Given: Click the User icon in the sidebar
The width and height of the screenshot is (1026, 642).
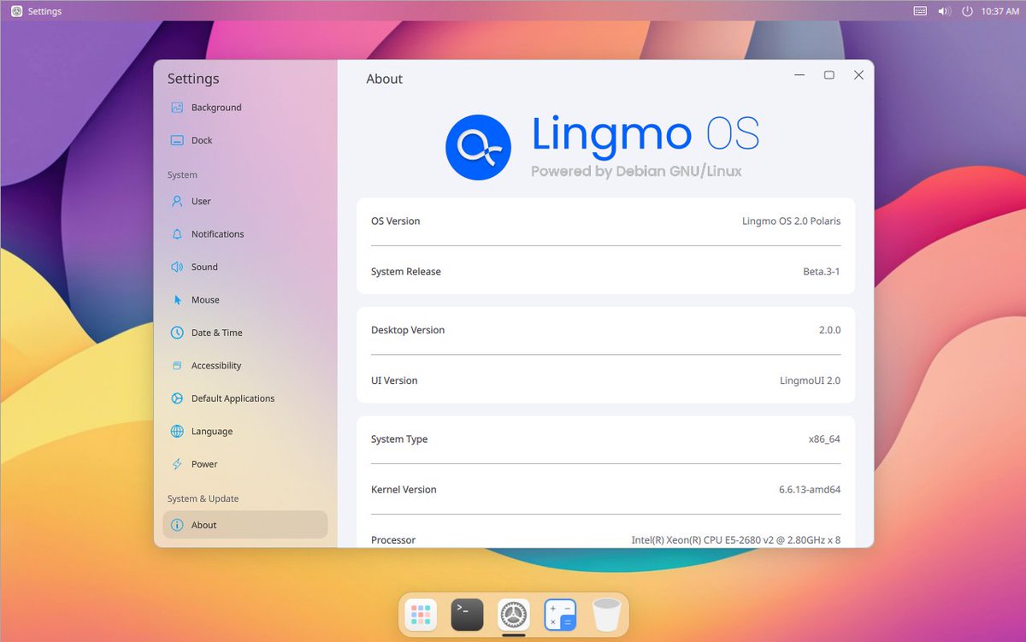Looking at the screenshot, I should coord(177,202).
